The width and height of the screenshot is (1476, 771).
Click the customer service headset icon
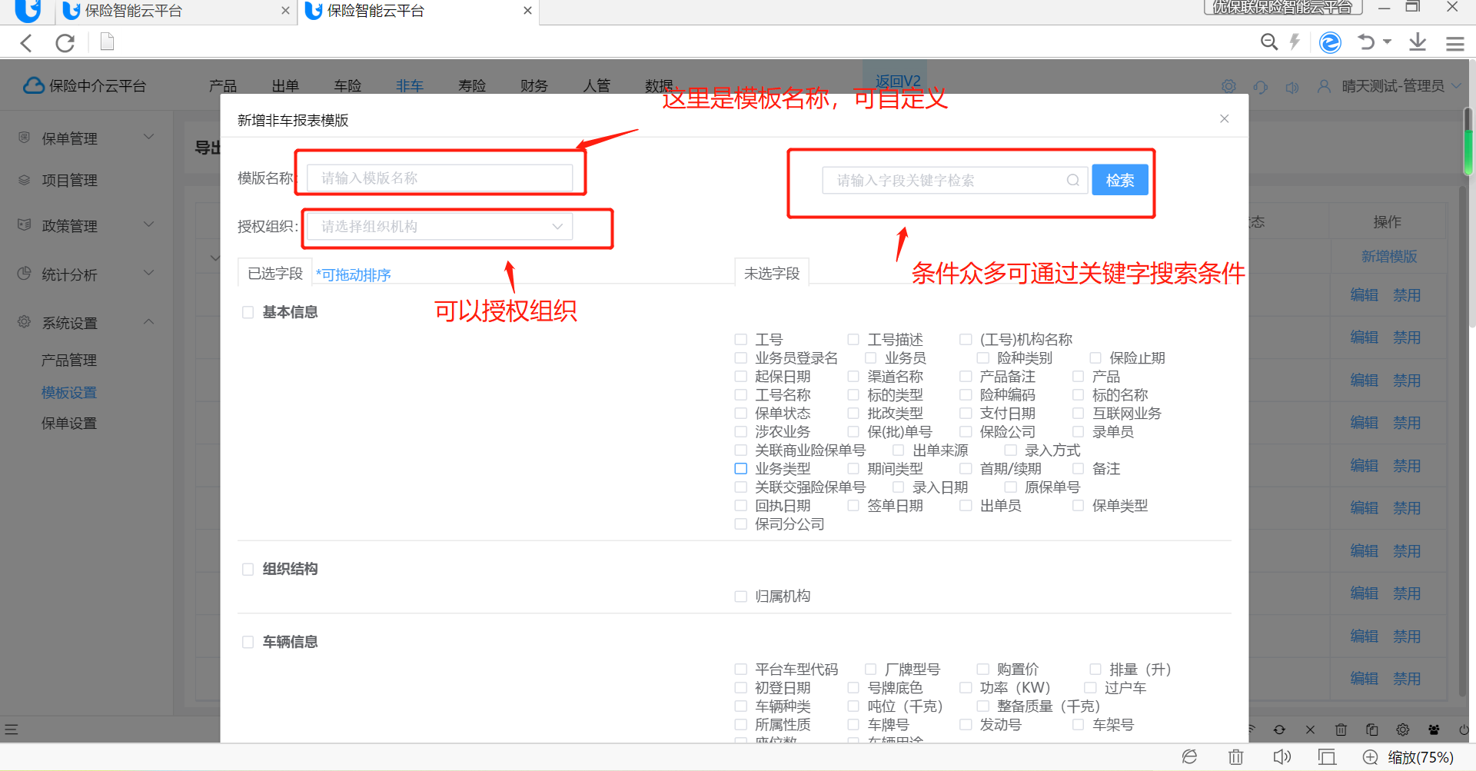click(1261, 87)
